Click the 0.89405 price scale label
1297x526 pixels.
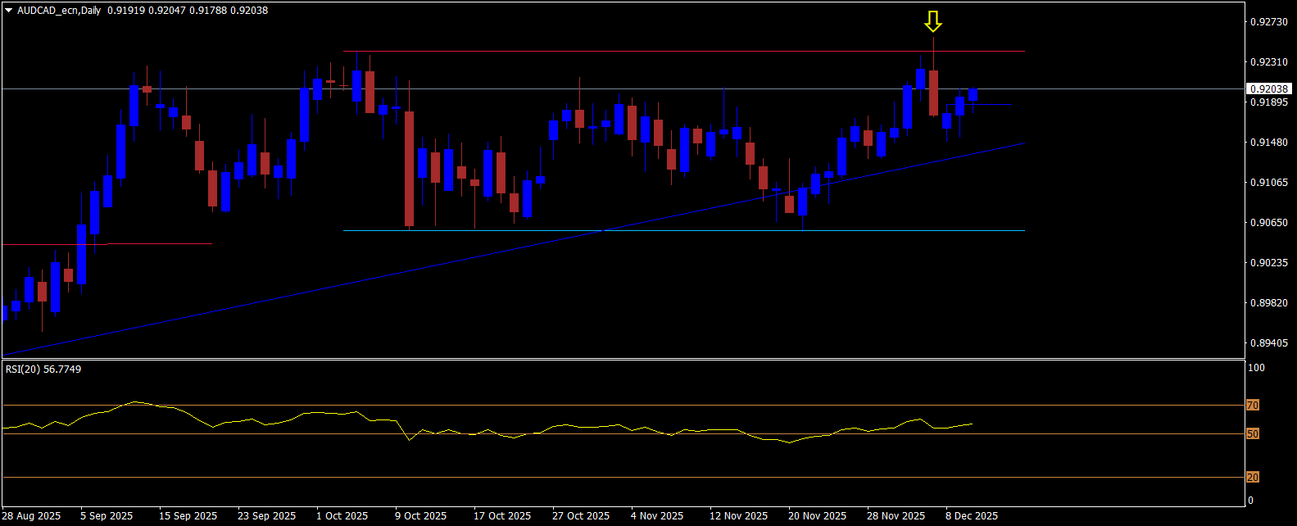pos(1268,343)
